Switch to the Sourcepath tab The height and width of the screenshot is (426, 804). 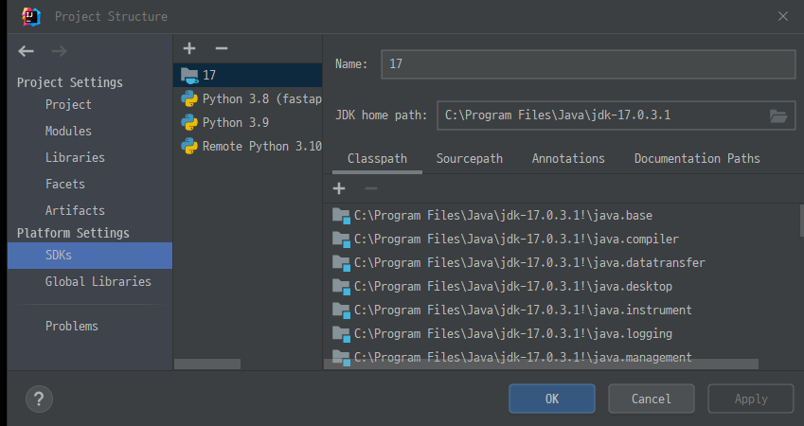469,158
